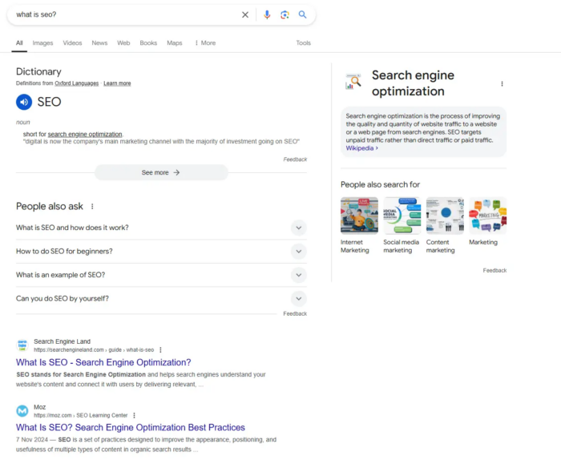Click the 'People also search for' heading
The image size is (561, 460).
coord(380,184)
